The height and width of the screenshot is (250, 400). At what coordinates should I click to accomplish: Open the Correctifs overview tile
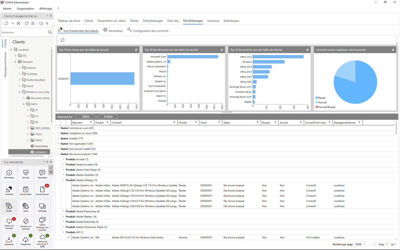coord(9,191)
